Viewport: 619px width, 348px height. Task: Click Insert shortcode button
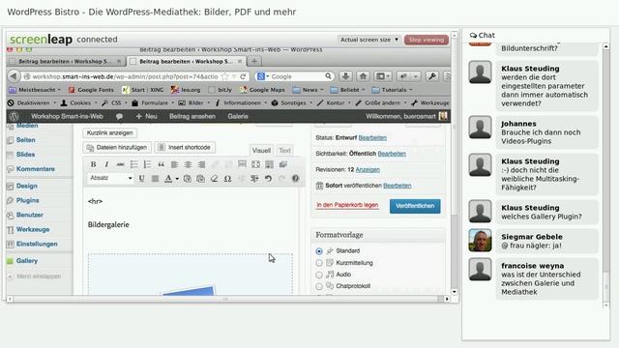(x=185, y=147)
